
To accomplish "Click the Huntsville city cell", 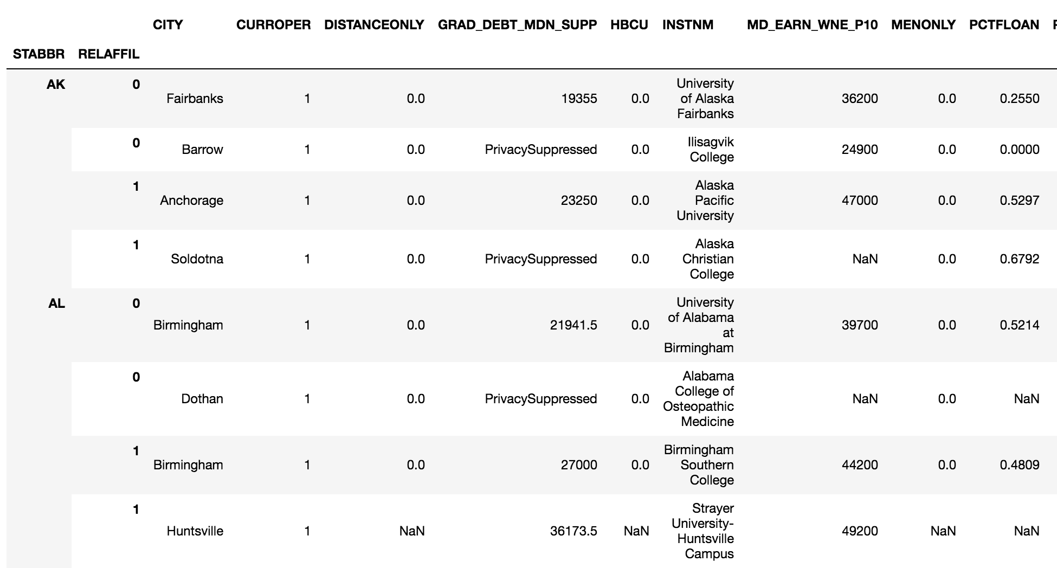I will tap(195, 531).
